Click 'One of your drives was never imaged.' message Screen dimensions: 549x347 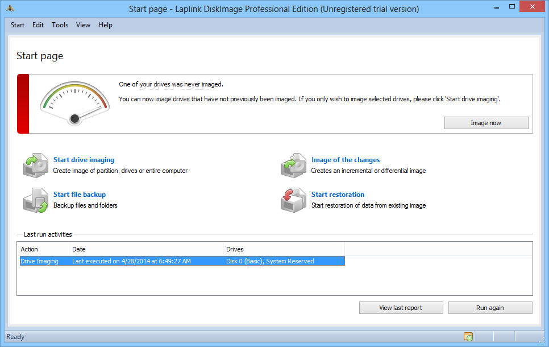coord(171,84)
